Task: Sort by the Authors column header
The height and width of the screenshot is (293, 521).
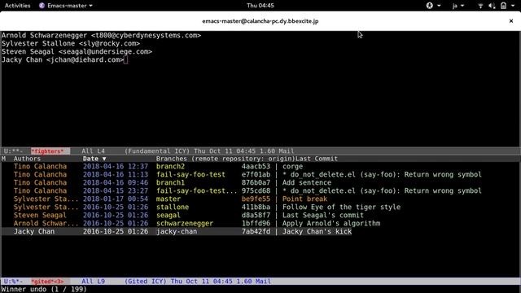Action: pyautogui.click(x=27, y=159)
